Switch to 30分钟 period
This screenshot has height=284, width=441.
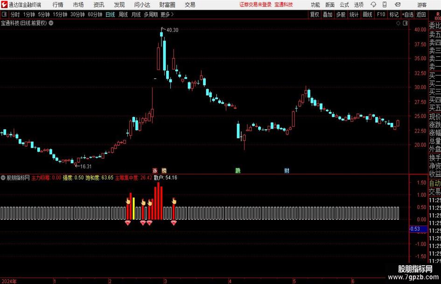tap(77, 14)
